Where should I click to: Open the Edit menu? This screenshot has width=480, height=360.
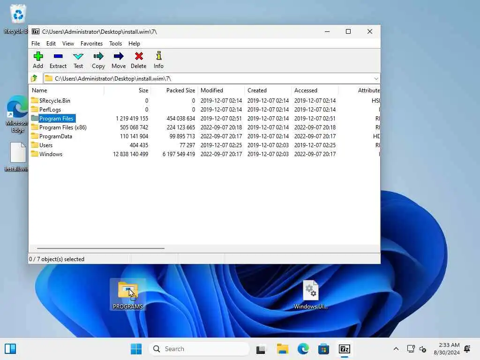51,44
